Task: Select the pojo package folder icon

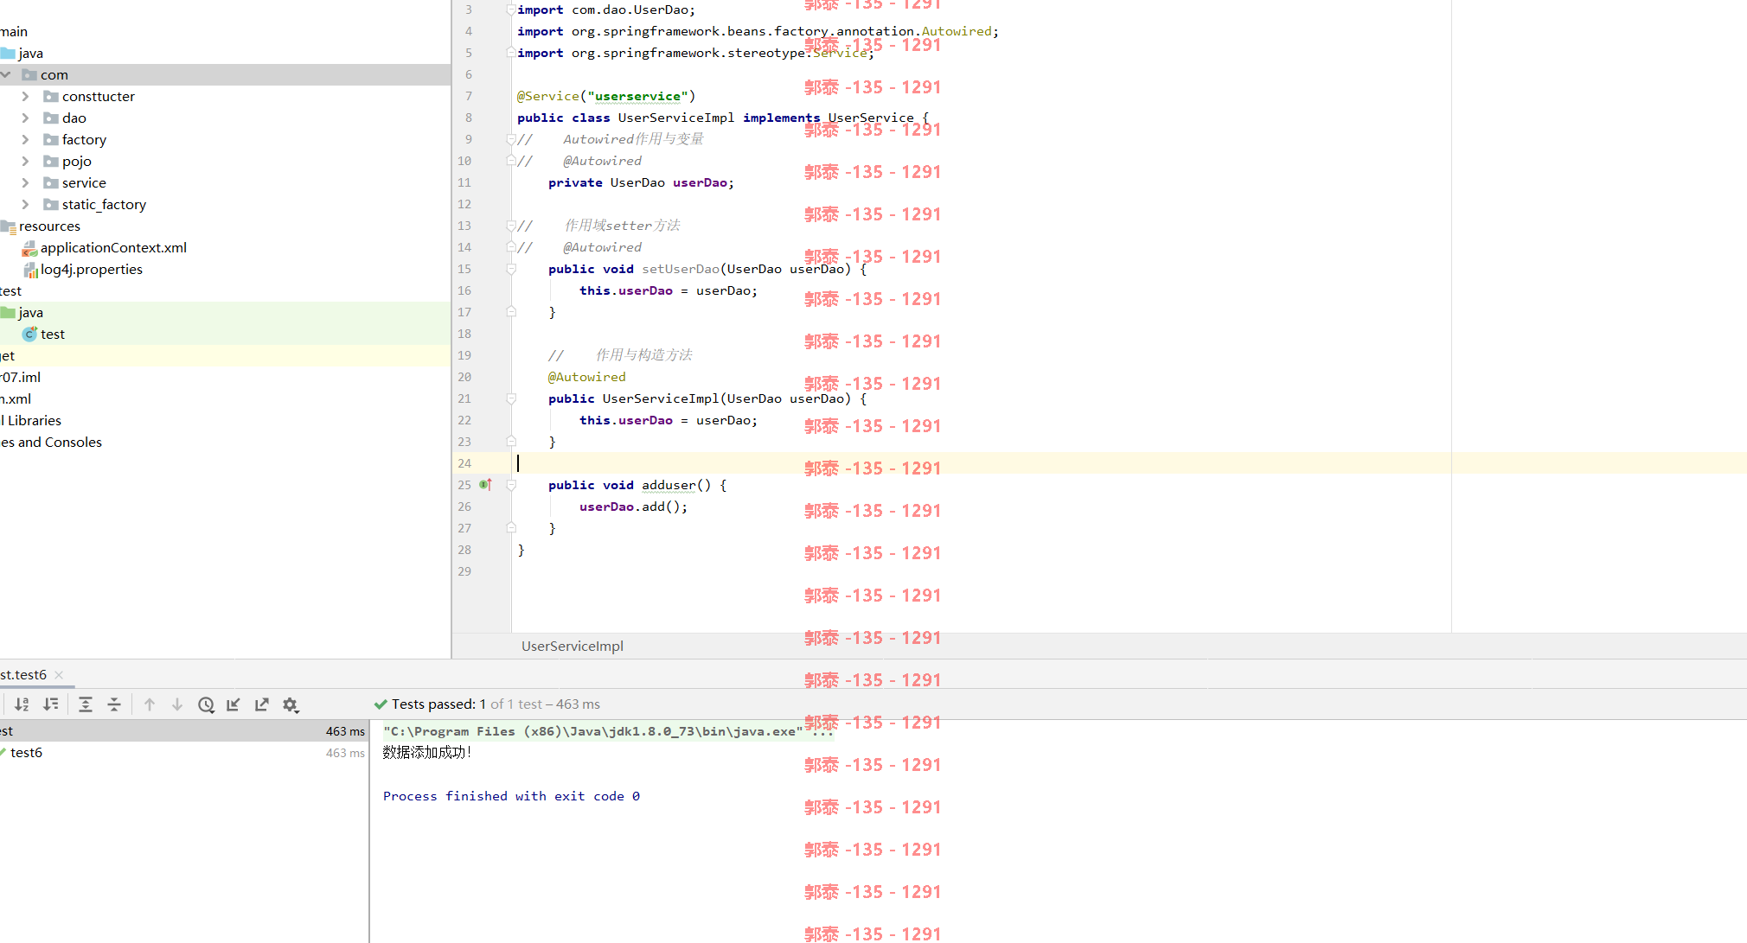Action: click(51, 161)
